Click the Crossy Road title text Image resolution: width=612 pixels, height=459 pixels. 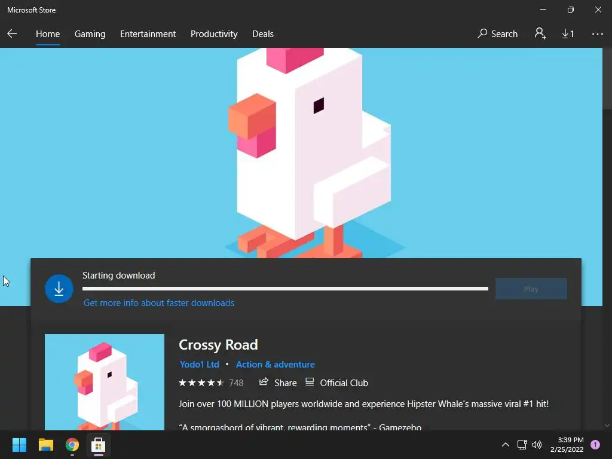[x=218, y=345]
